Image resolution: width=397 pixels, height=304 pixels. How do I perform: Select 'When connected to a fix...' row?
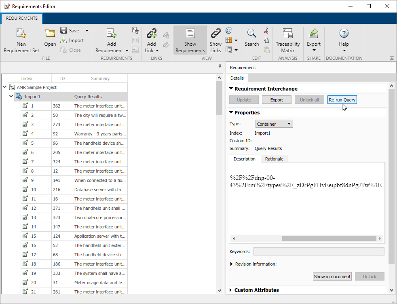pos(74,180)
